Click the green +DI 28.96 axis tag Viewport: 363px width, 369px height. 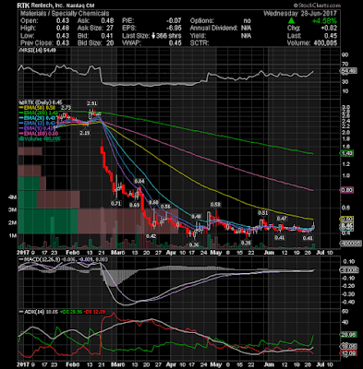348,335
